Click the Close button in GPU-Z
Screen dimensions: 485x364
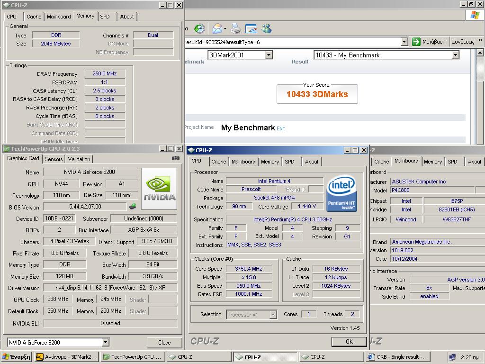click(x=164, y=342)
